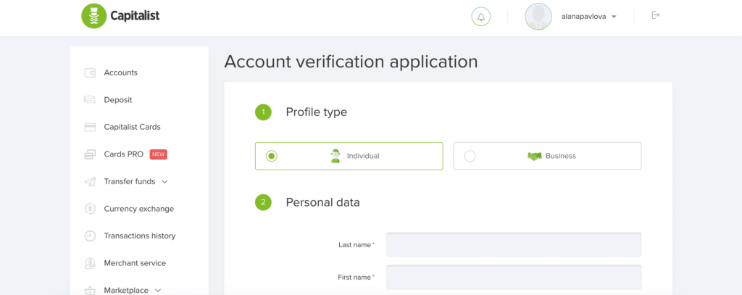Click the Deposit coins icon
742x295 pixels.
(90, 100)
